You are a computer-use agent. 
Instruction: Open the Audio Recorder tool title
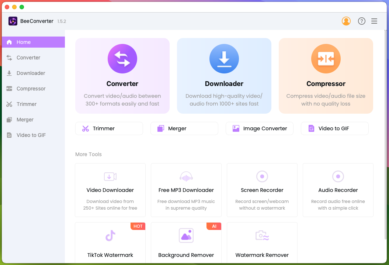click(338, 190)
